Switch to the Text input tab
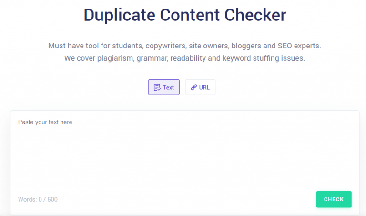Image resolution: width=366 pixels, height=216 pixels. click(x=164, y=87)
